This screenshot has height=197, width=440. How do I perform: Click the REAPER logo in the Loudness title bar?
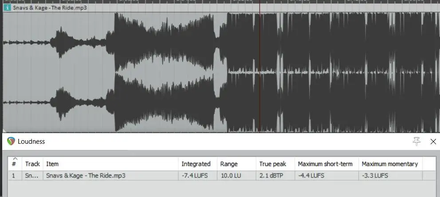pyautogui.click(x=11, y=142)
